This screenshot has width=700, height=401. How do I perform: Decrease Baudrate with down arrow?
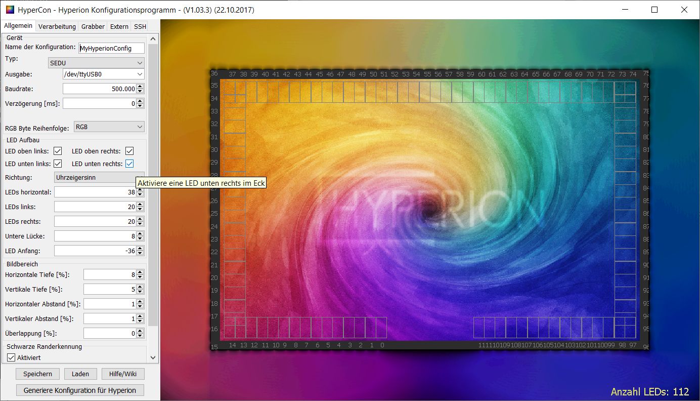tap(140, 91)
